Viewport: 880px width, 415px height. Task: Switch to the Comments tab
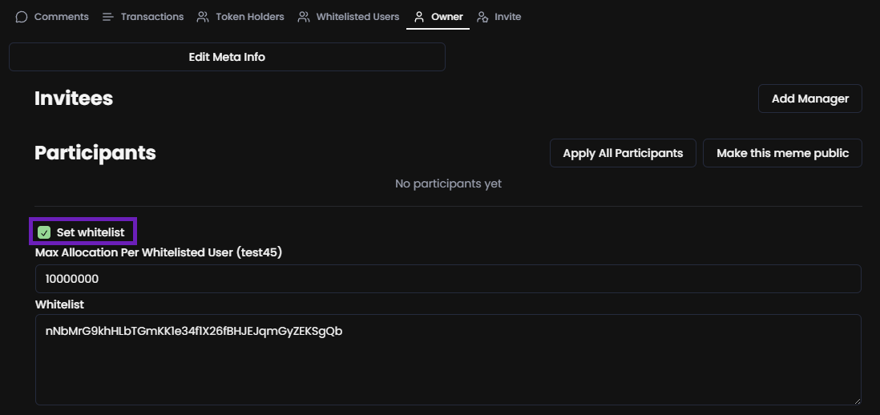(61, 17)
